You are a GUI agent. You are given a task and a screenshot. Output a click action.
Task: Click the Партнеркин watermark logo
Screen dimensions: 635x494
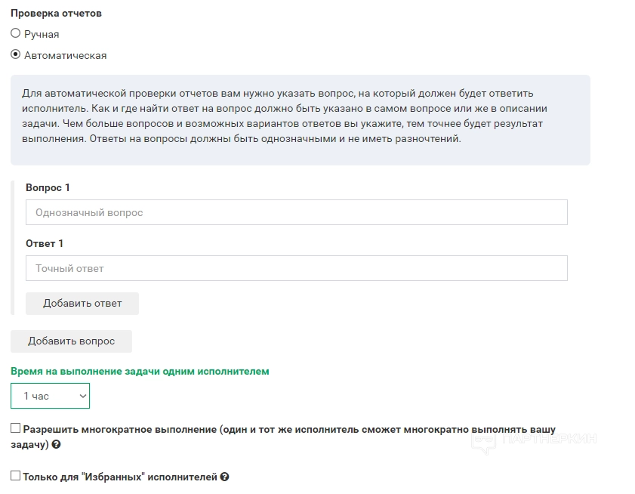(x=534, y=440)
